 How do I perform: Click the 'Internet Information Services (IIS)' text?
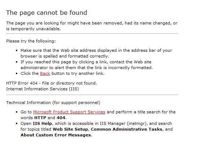coord(43,89)
